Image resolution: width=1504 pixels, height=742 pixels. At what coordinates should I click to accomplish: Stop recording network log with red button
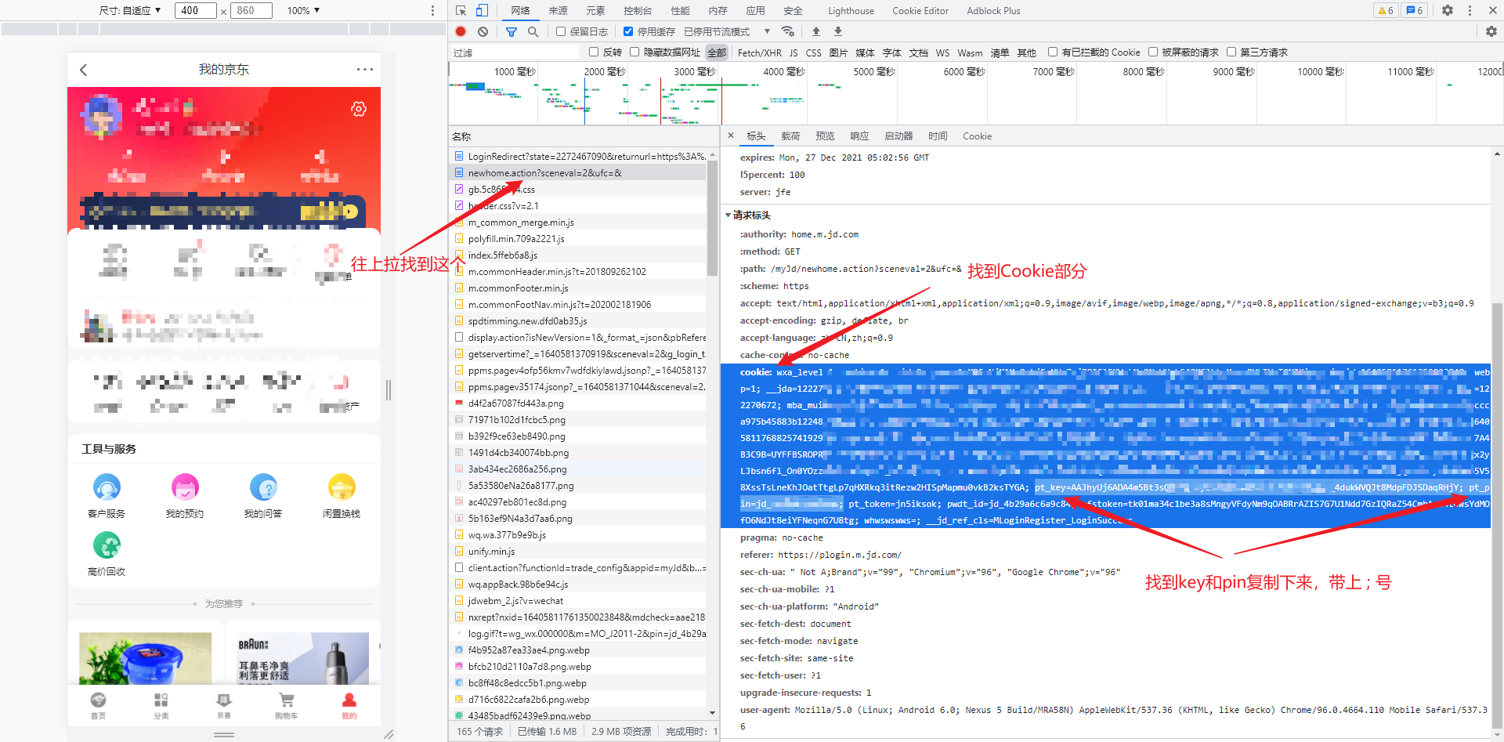coord(461,31)
